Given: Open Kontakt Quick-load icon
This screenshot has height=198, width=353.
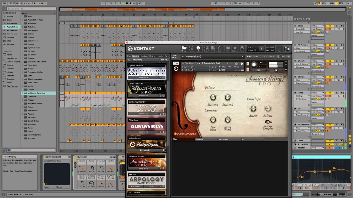Looking at the screenshot, I should click(x=220, y=48).
